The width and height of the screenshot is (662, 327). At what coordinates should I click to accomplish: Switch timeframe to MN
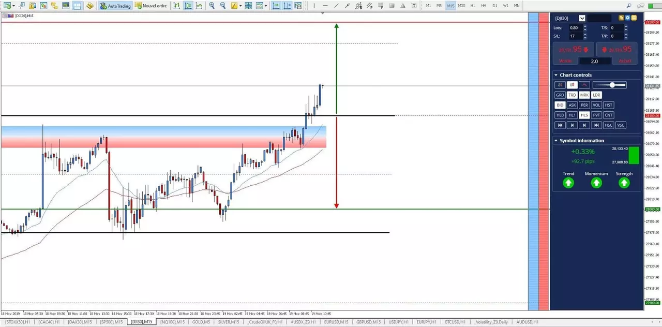[x=517, y=5]
